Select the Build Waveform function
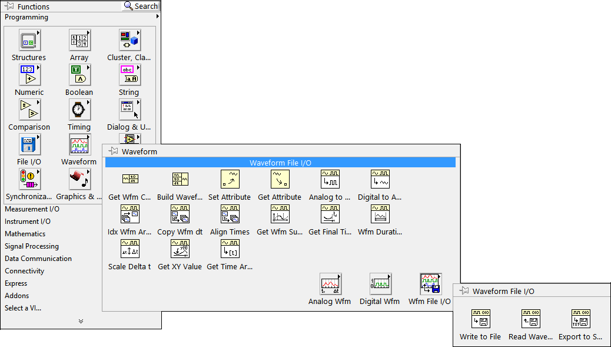Screen dimensions: 611x347 (180, 179)
